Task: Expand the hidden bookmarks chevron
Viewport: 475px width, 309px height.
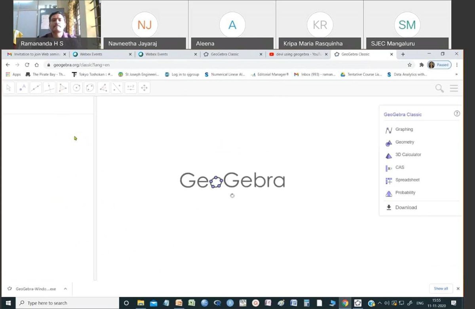Action: 456,74
